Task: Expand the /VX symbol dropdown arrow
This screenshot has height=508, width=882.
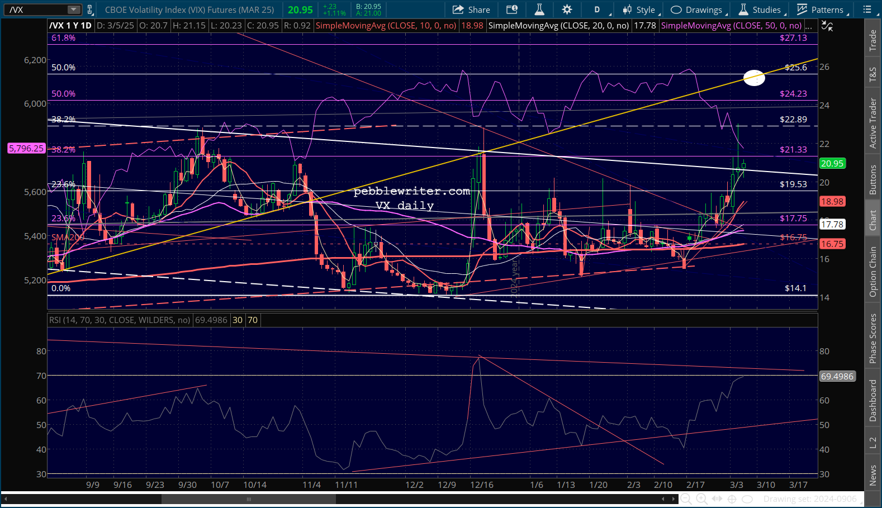Action: [74, 10]
